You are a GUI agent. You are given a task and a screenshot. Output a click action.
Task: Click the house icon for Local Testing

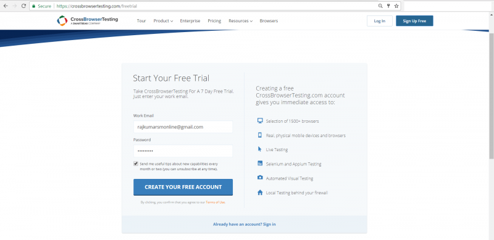pos(260,192)
